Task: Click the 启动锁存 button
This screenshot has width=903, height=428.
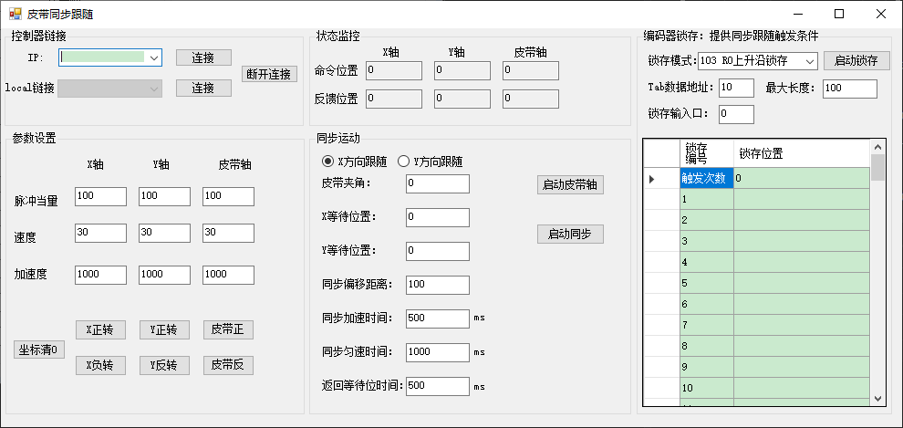Action: [856, 60]
